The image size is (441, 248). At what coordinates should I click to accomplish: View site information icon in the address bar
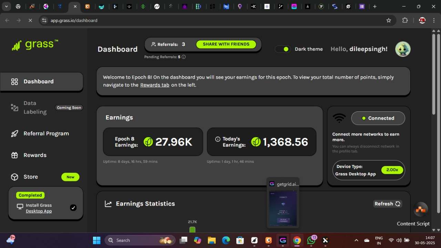tap(44, 20)
